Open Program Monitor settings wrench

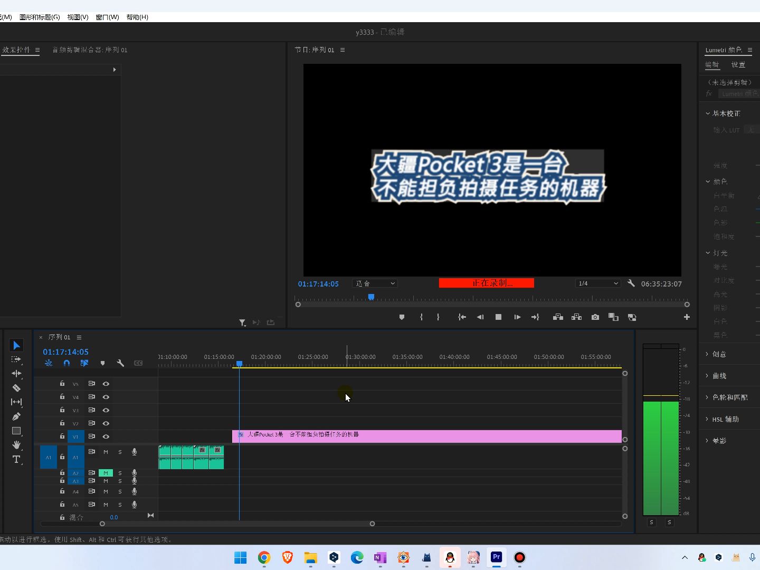coord(631,283)
